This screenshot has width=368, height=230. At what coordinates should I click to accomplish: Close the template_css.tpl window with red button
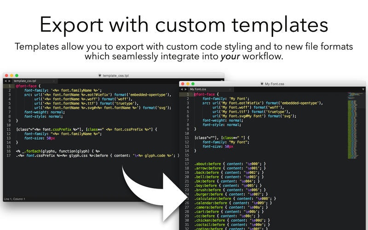[6, 75]
